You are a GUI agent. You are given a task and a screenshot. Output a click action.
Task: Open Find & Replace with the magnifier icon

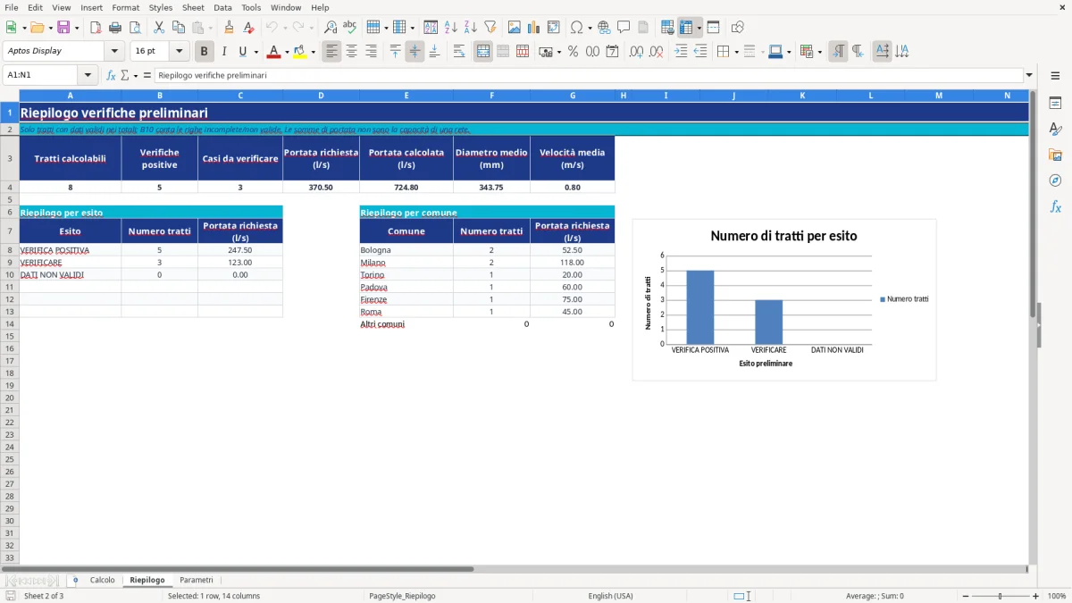331,28
